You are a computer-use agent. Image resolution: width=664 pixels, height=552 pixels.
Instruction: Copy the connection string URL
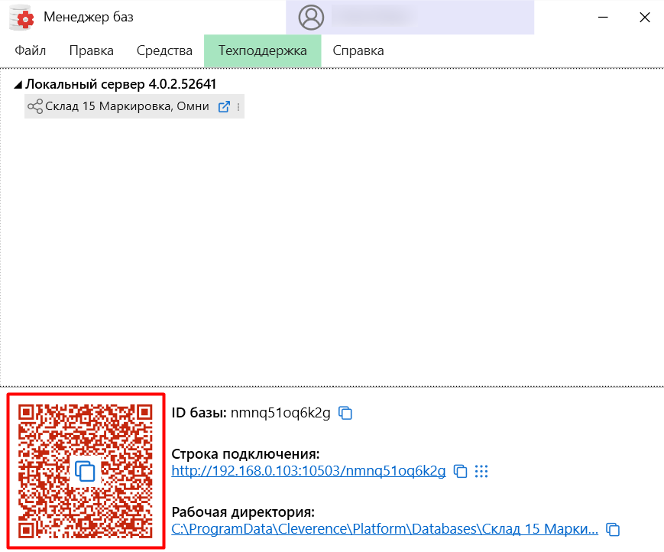(460, 471)
